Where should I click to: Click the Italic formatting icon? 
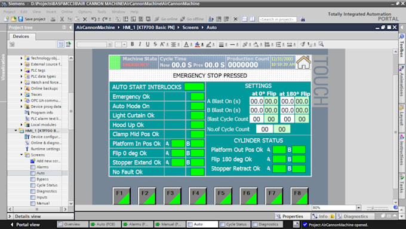[140, 44]
